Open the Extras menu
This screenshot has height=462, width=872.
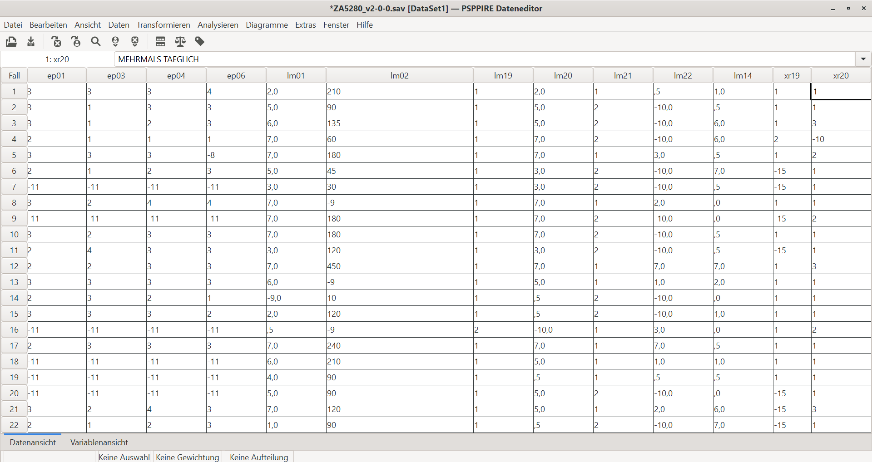tap(306, 25)
